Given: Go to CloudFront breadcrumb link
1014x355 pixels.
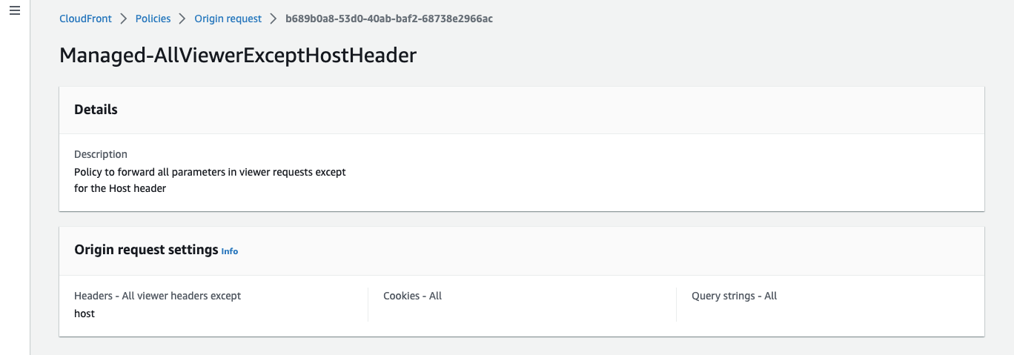Looking at the screenshot, I should (85, 19).
